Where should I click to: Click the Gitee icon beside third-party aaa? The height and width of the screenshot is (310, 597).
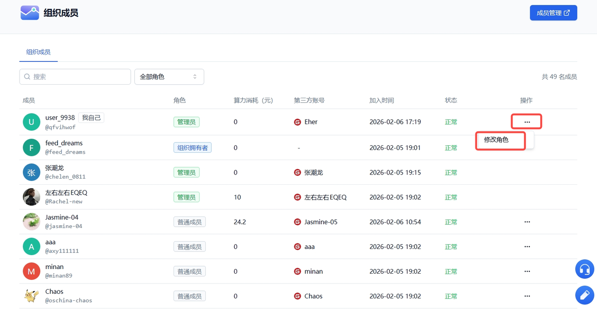click(x=298, y=247)
